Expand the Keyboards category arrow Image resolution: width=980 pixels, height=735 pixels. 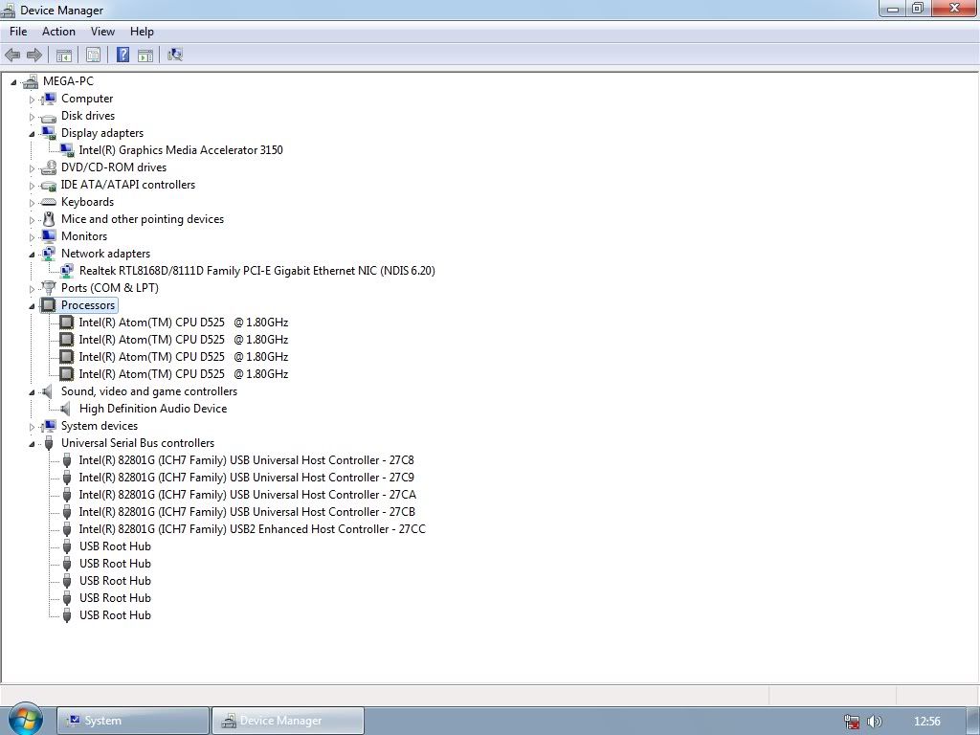tap(32, 203)
